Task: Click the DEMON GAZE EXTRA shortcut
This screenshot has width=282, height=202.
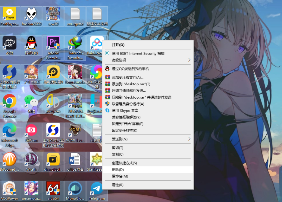Action: point(75,106)
